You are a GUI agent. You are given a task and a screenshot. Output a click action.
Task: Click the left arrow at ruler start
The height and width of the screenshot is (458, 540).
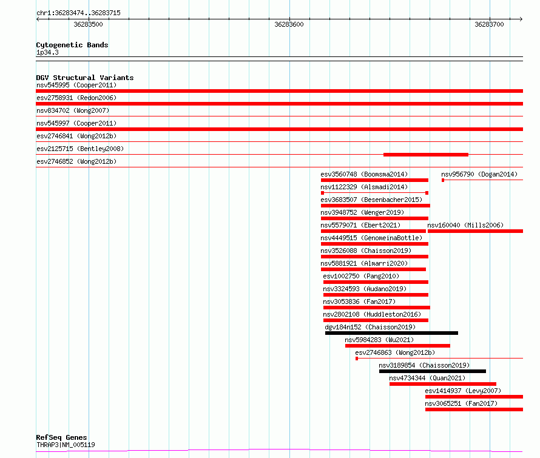click(x=38, y=19)
